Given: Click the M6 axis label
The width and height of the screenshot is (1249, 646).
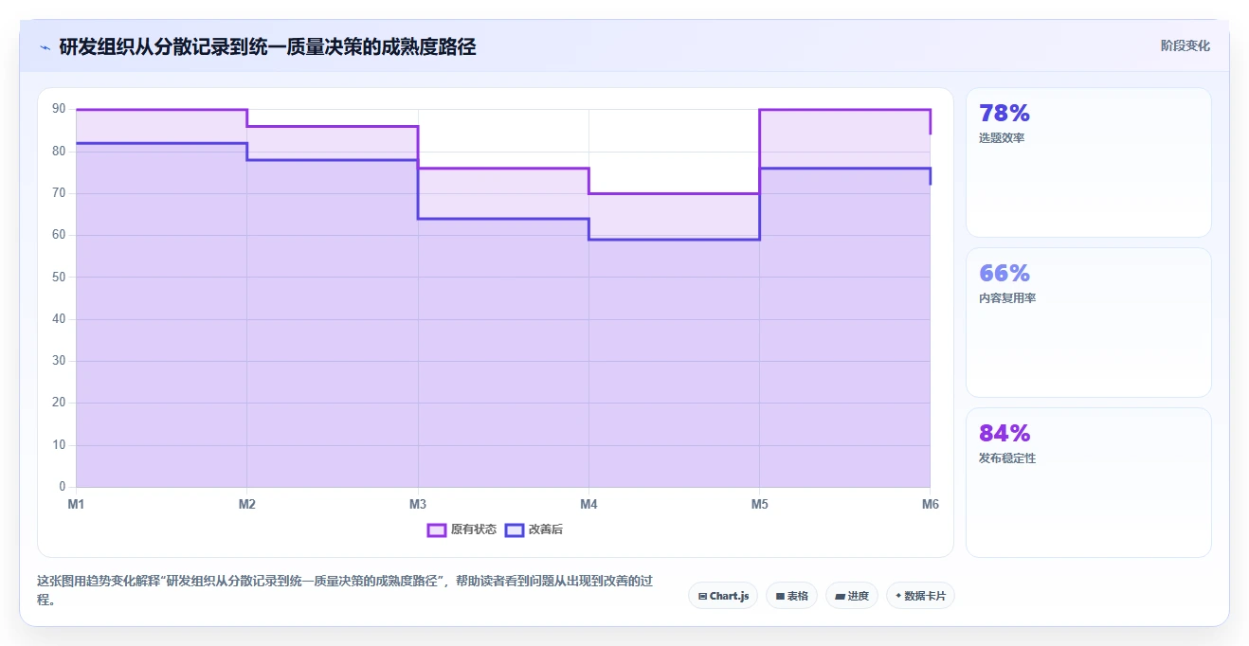Looking at the screenshot, I should (x=931, y=504).
